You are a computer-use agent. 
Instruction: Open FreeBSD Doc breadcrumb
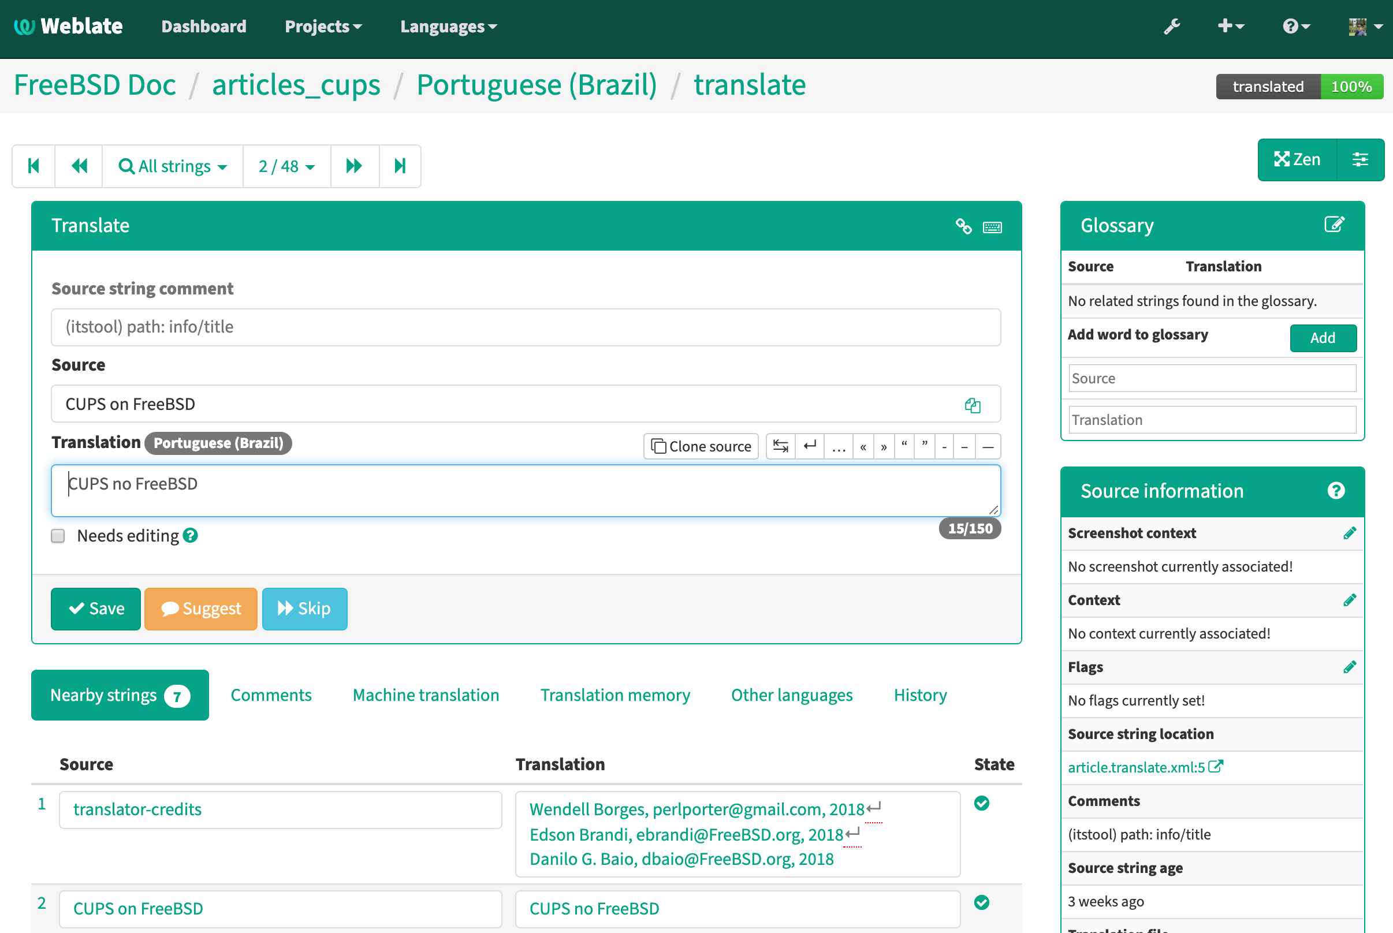click(x=95, y=85)
